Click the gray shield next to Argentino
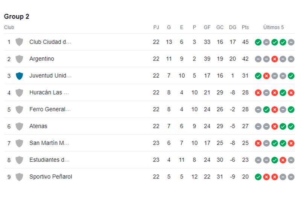 click(19, 59)
